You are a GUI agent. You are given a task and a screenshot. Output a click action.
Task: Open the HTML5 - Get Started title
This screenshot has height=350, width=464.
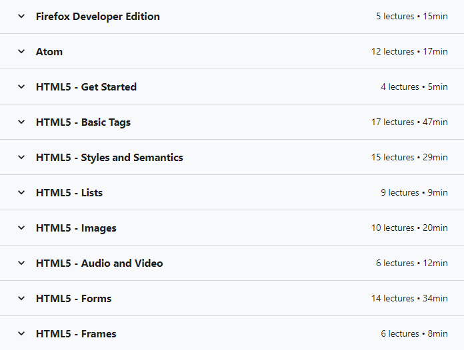point(86,87)
